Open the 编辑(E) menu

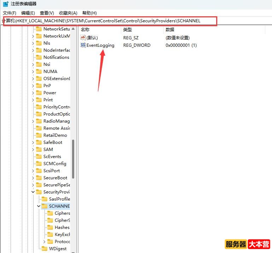(28, 13)
